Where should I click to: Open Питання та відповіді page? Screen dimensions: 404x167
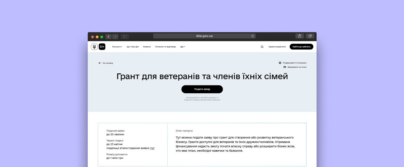point(165,47)
